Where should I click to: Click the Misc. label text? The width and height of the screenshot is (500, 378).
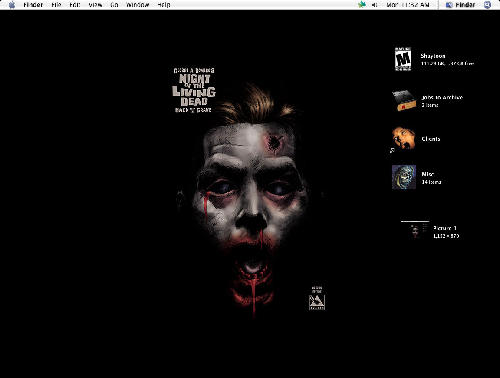pos(428,175)
